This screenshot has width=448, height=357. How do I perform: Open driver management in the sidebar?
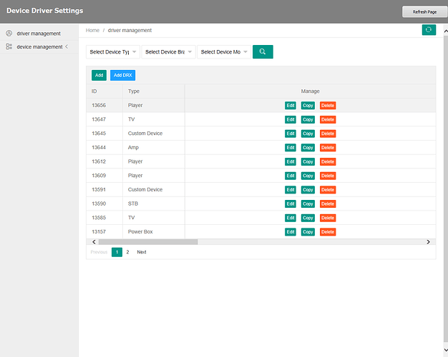(39, 34)
